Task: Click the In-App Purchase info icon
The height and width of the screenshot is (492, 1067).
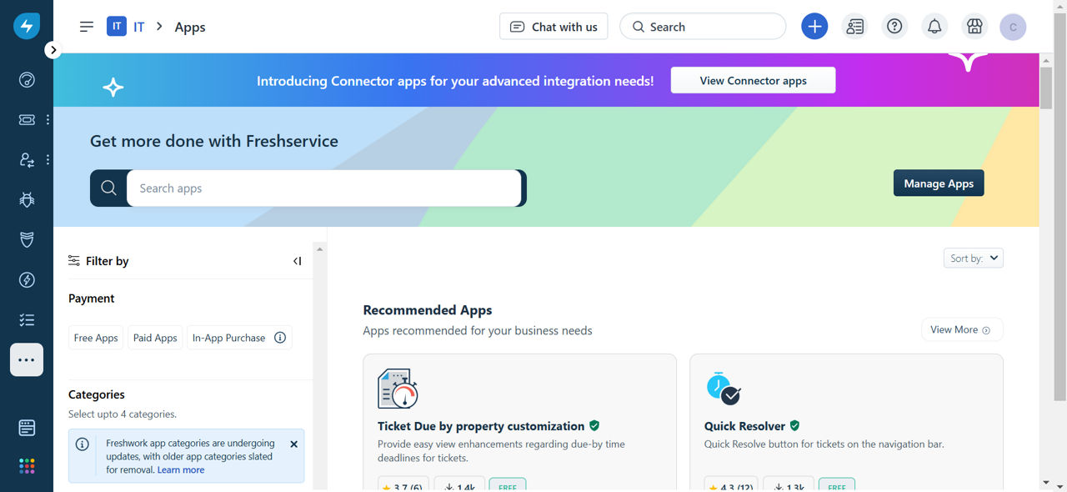Action: 280,338
